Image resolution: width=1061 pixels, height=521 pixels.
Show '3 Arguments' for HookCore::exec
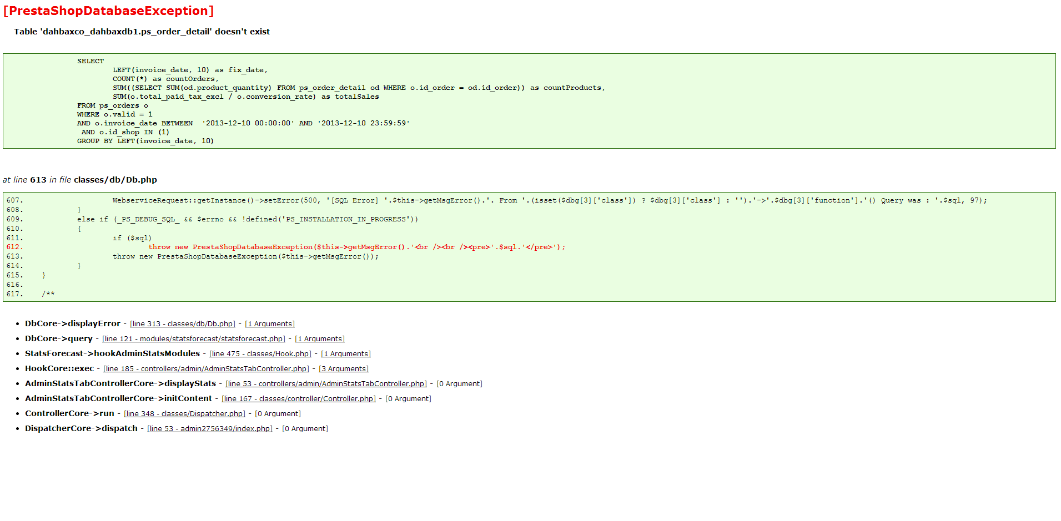(x=344, y=369)
